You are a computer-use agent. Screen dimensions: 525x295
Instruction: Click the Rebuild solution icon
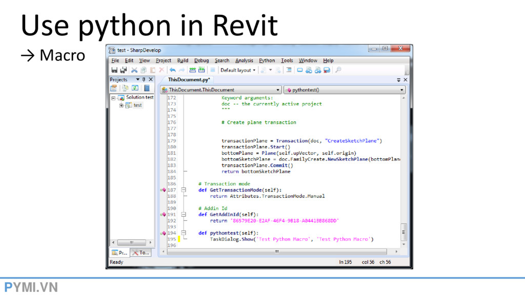click(x=201, y=70)
